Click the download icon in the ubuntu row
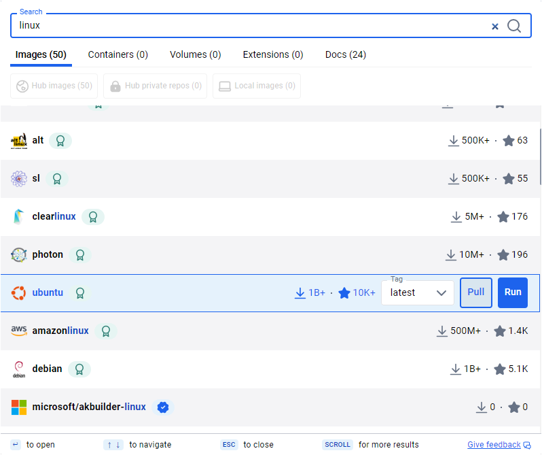This screenshot has width=542, height=455. pos(300,293)
